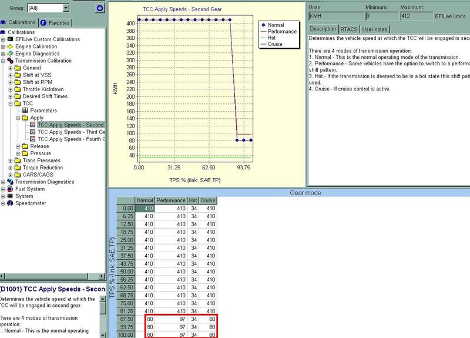Expand the Engine Calibration node

click(3, 46)
